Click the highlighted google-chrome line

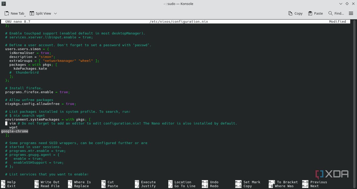15,131
